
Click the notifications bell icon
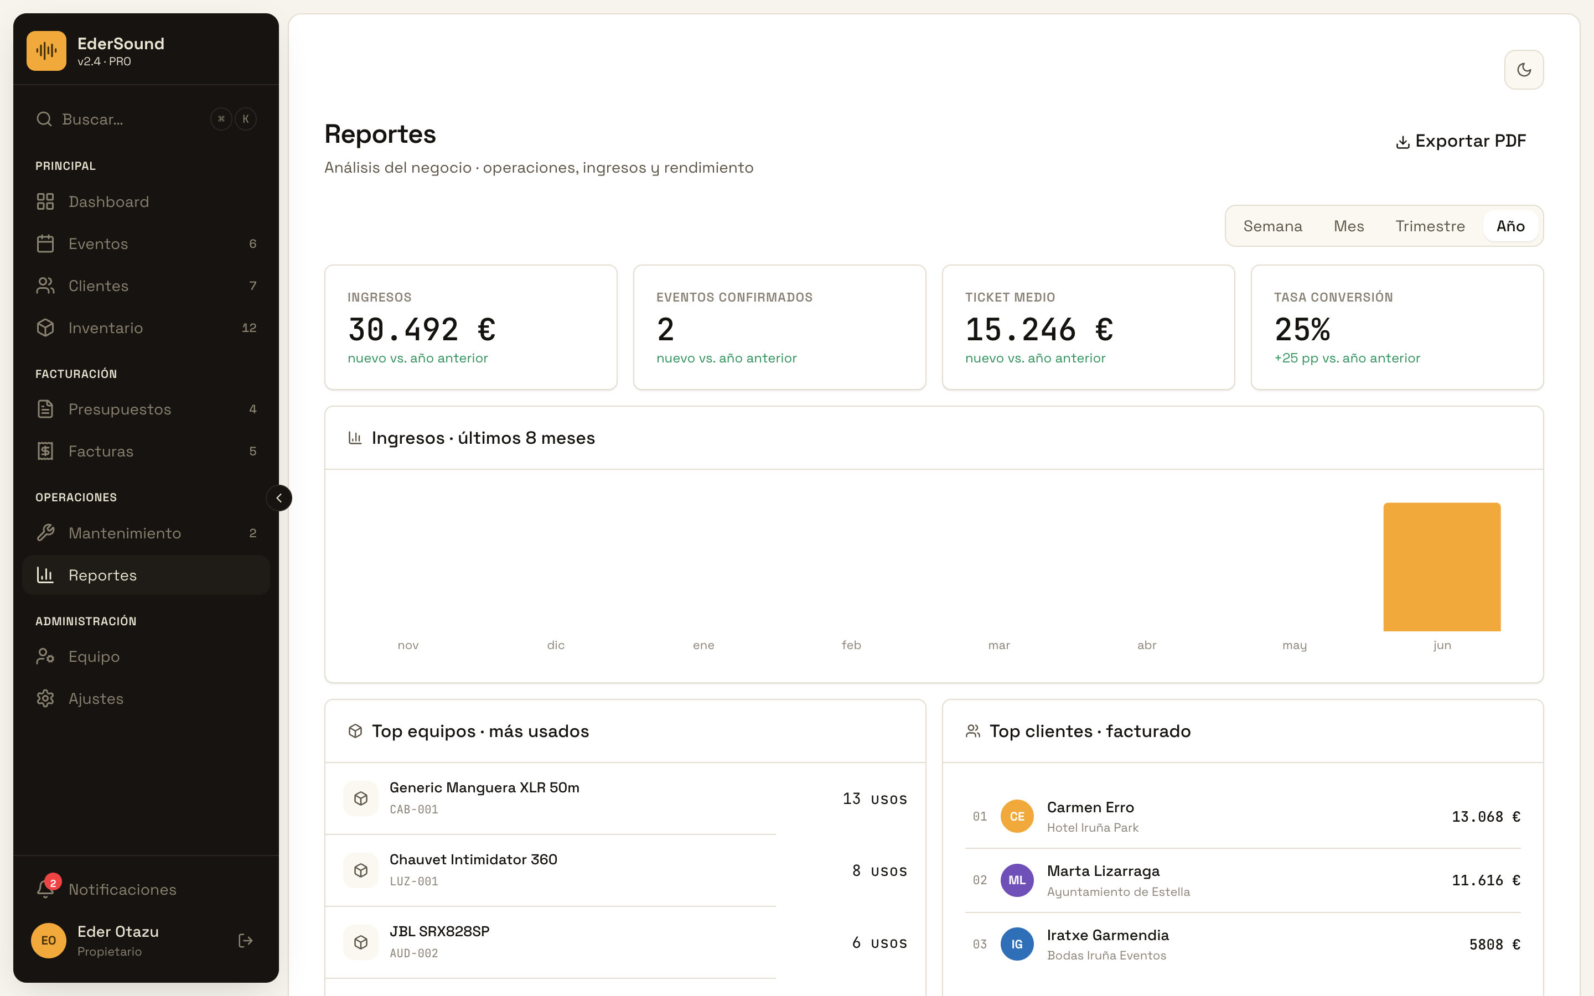45,889
